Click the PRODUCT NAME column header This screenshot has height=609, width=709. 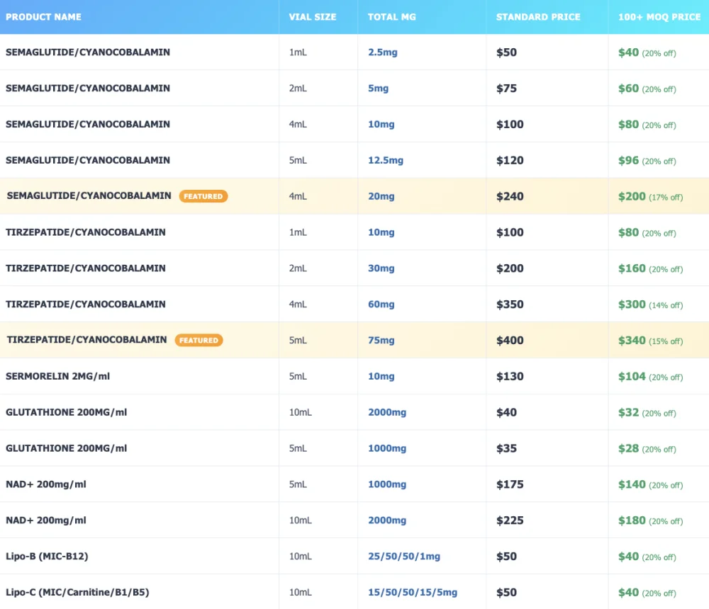tap(43, 17)
